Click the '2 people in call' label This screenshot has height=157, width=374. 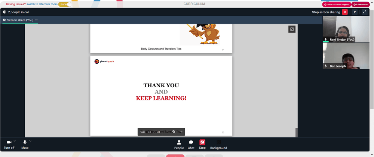coord(19,12)
